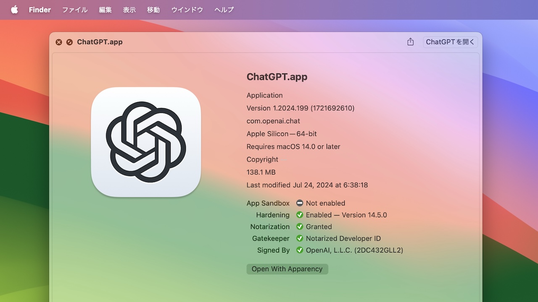Open the ヘルプ menu
The height and width of the screenshot is (302, 538).
[x=224, y=10]
